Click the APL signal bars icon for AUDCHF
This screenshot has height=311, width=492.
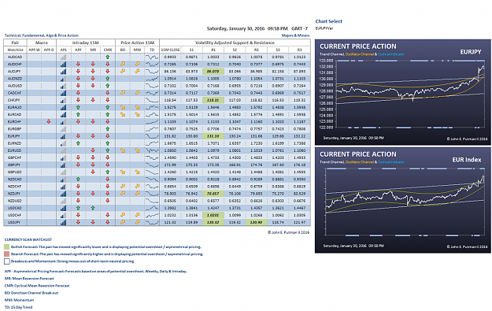coord(64,65)
